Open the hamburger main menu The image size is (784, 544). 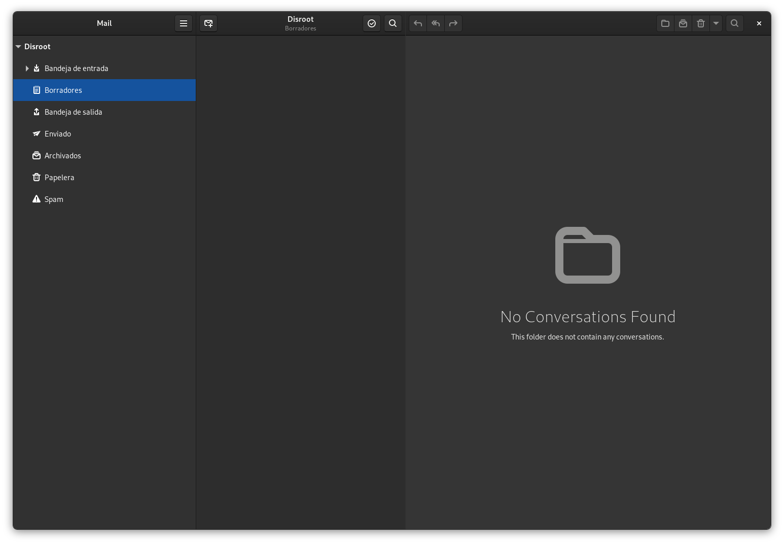184,23
